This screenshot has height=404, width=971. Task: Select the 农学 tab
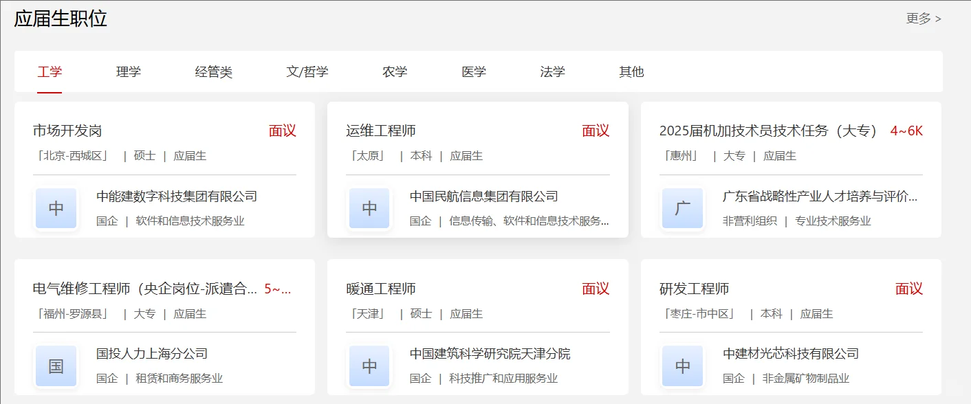pyautogui.click(x=395, y=71)
